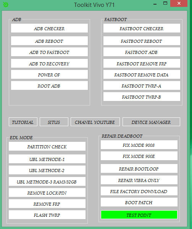
Task: Open the TUTORIAL button
Action: click(23, 122)
